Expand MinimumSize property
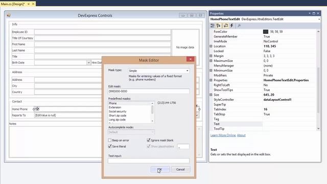Viewport: 327px width, 184px height. point(211,71)
